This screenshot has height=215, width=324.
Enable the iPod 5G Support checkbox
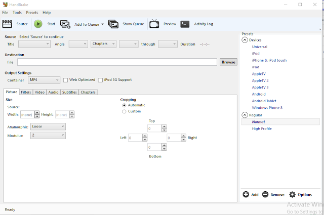click(x=100, y=80)
